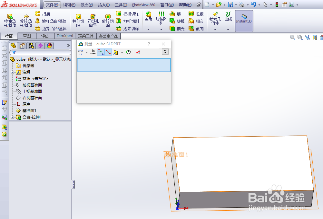
Task: Switch to the 办公室产品 office products tab
Action: point(108,36)
